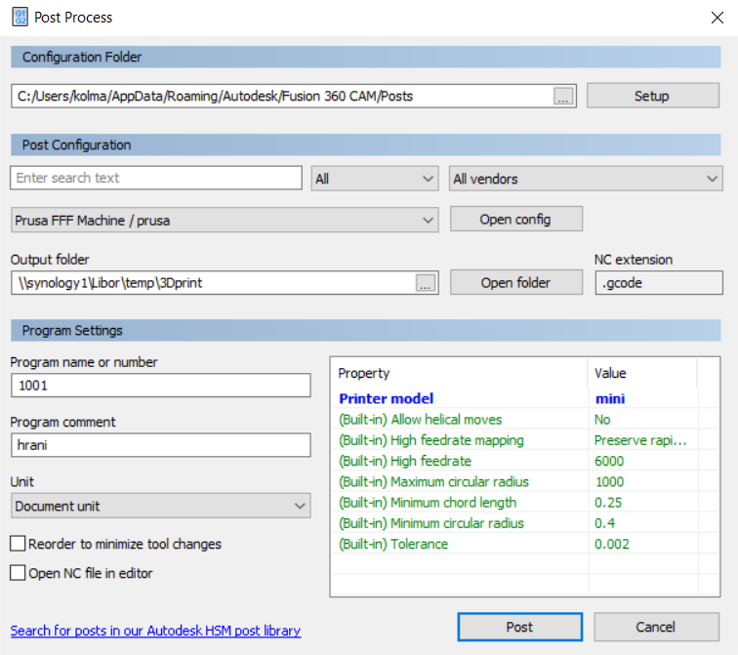Close the Post Process dialog

(x=718, y=17)
